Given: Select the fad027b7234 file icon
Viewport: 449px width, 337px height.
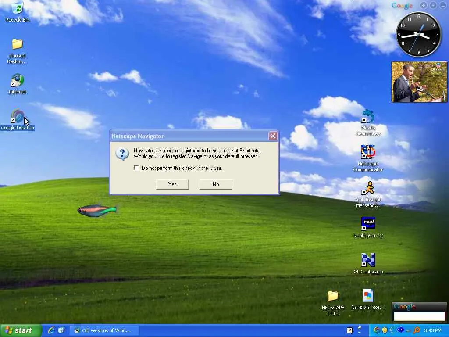Looking at the screenshot, I should point(368,299).
